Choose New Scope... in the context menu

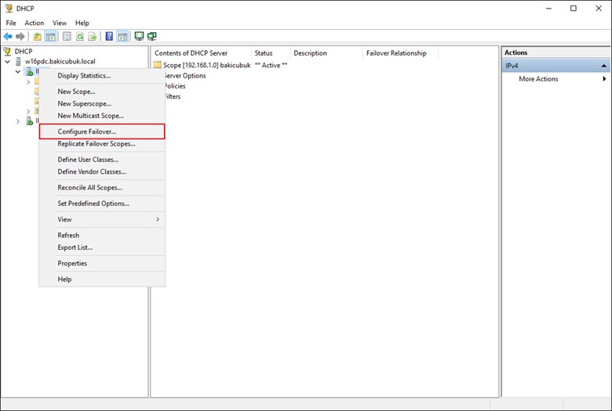pyautogui.click(x=76, y=92)
